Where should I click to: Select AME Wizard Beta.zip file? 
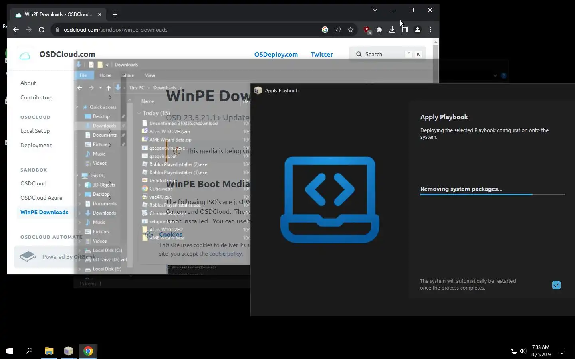click(171, 140)
